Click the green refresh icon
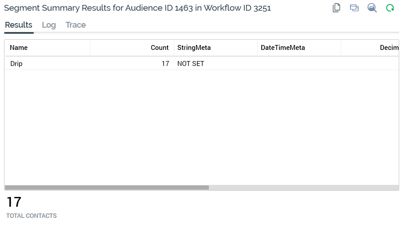The height and width of the screenshot is (225, 401). click(390, 8)
